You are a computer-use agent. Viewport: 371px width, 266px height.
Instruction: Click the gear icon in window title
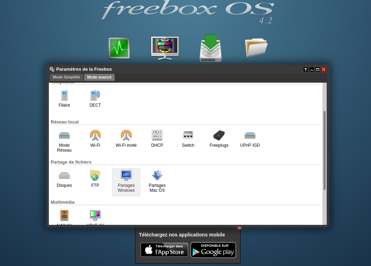52,69
